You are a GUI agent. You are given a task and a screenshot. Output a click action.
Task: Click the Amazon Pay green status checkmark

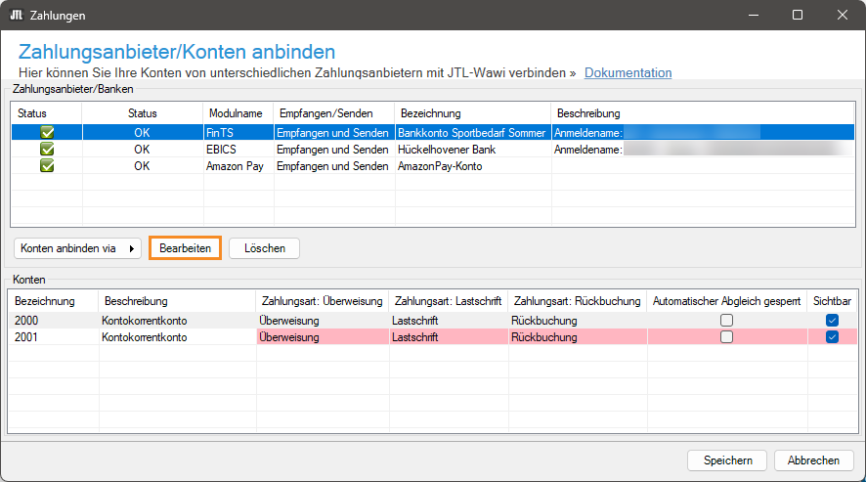click(x=46, y=166)
